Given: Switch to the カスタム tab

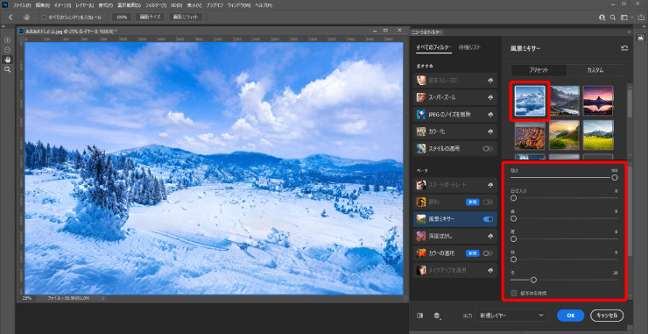Looking at the screenshot, I should [x=595, y=70].
